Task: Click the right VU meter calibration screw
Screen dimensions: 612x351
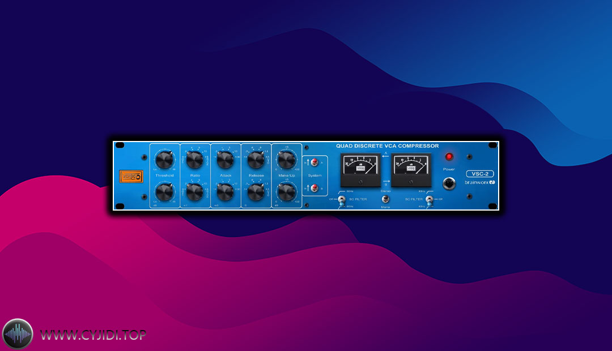Action: pos(411,181)
